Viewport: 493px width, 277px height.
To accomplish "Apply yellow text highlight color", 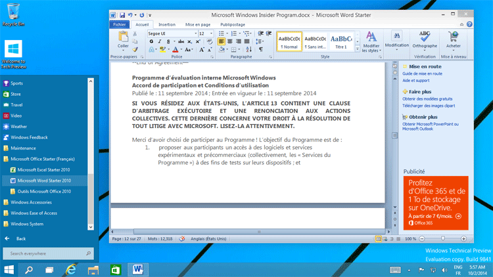I will (x=162, y=50).
